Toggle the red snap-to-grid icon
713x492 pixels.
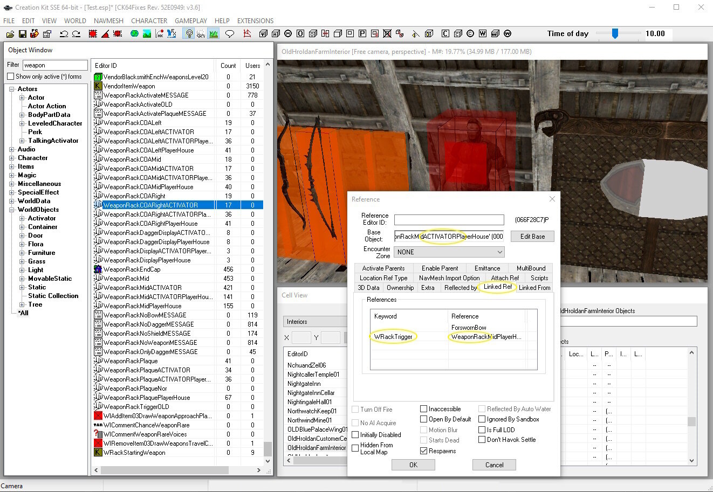[93, 34]
